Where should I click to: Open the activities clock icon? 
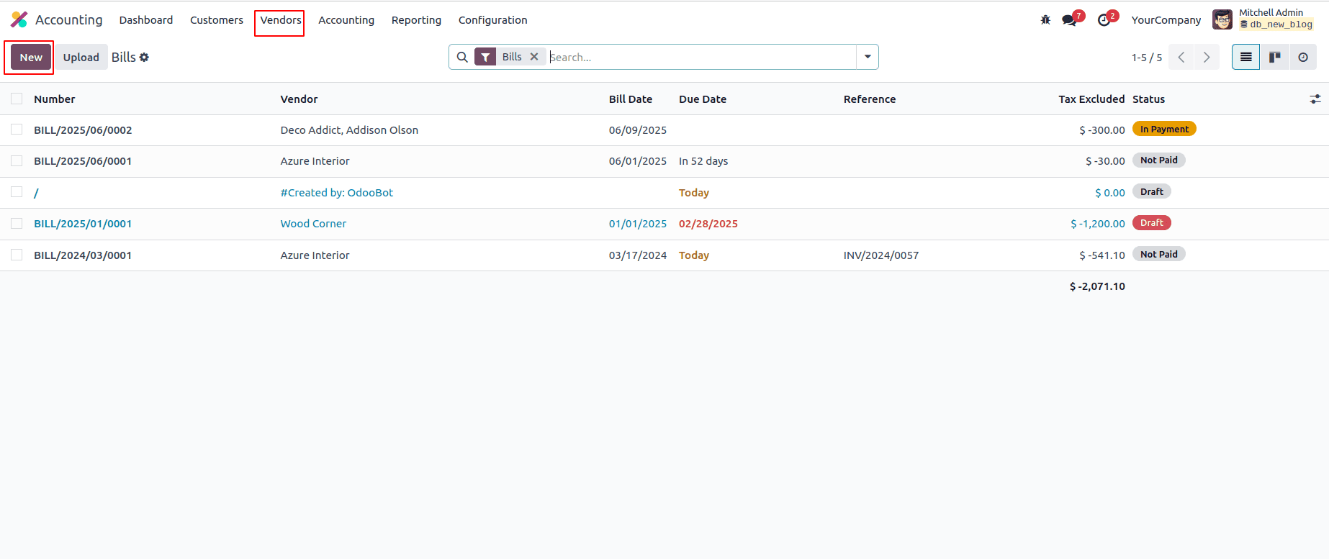tap(1104, 20)
